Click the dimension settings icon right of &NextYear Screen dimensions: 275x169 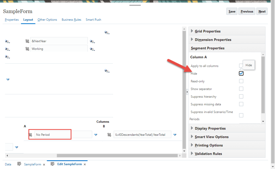pos(92,42)
